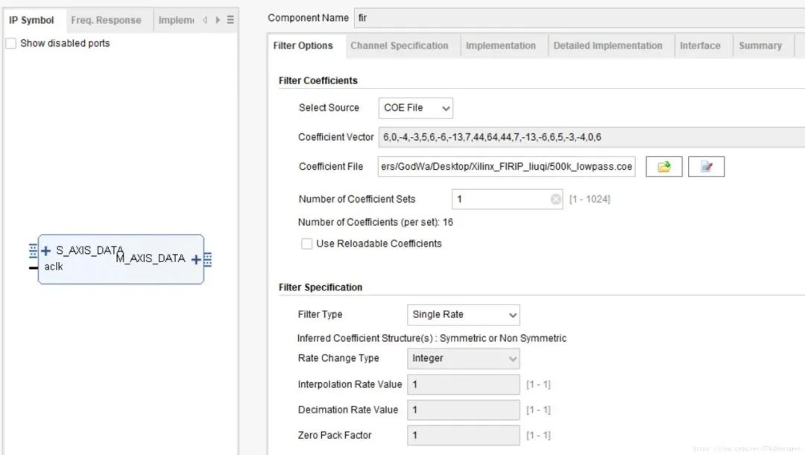Clear the Number of Coefficient Sets field

pyautogui.click(x=555, y=200)
